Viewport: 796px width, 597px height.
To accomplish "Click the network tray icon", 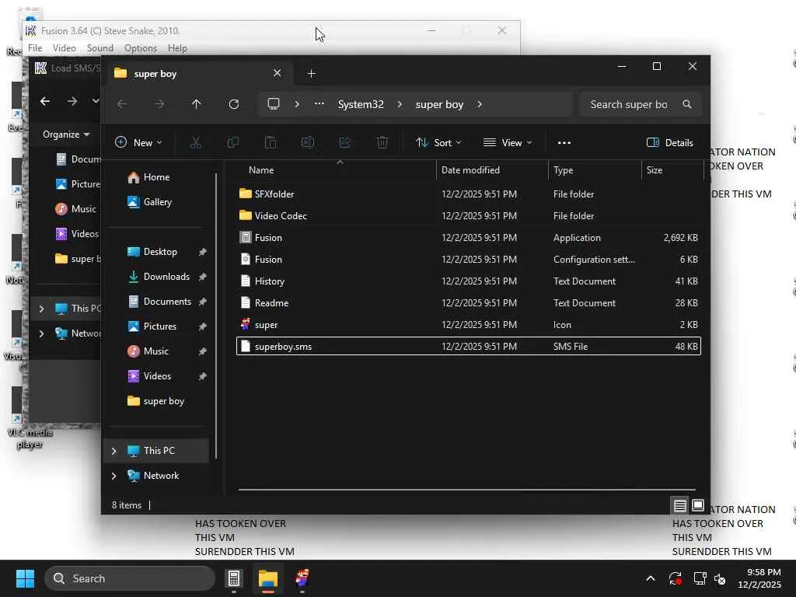I will click(700, 578).
